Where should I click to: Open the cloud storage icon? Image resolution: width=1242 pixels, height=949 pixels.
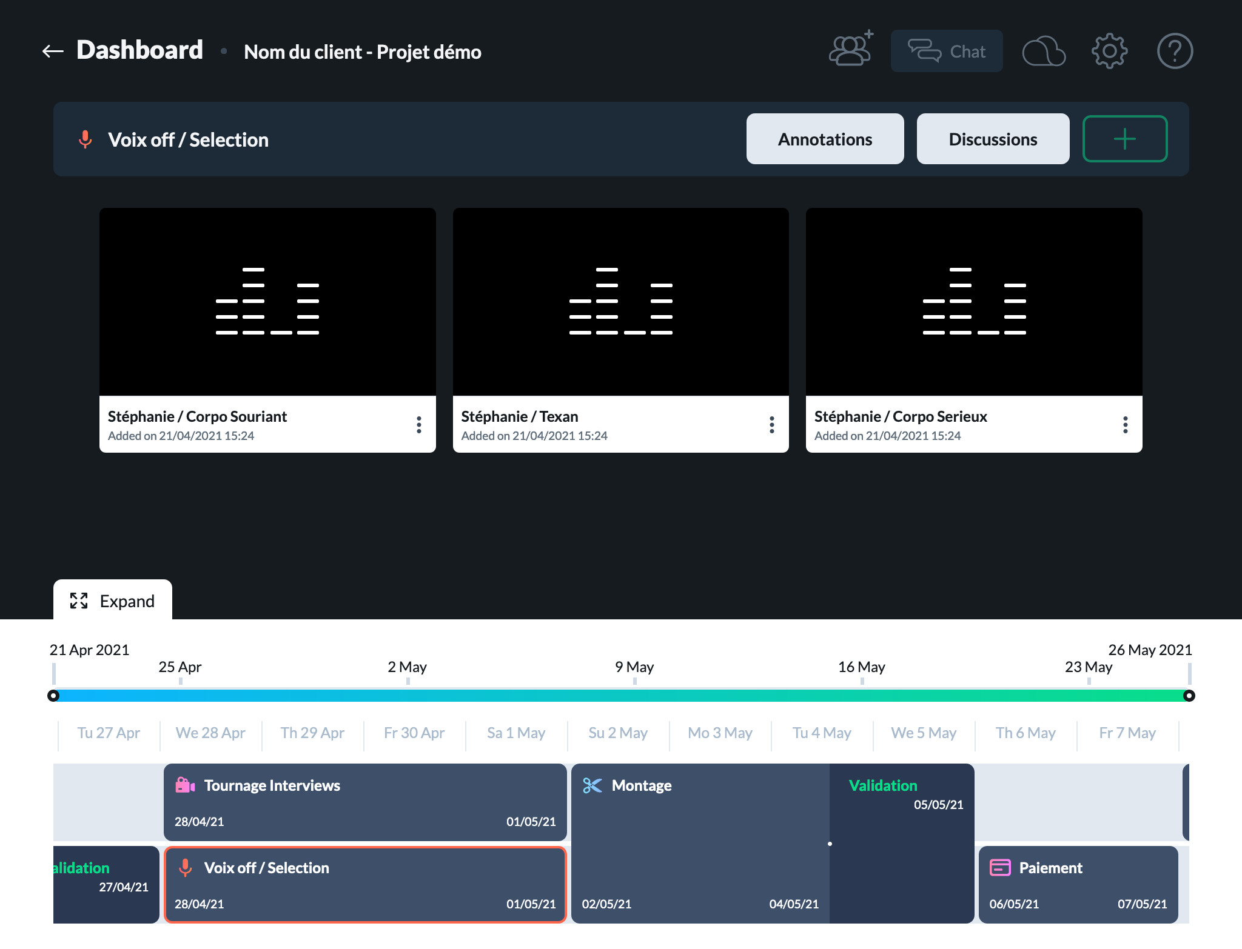(x=1044, y=51)
